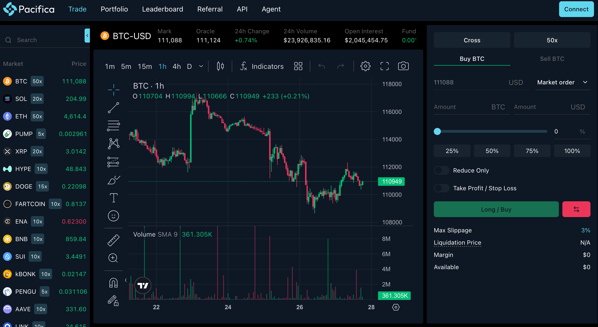
Task: Open the emoji icons tool
Action: tap(113, 216)
